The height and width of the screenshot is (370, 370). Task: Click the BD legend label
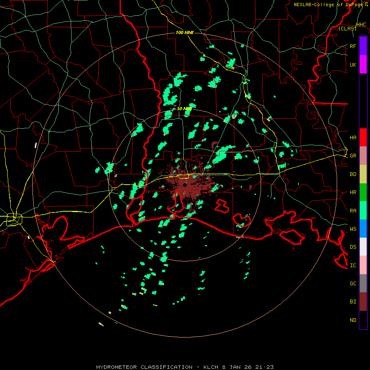(353, 174)
